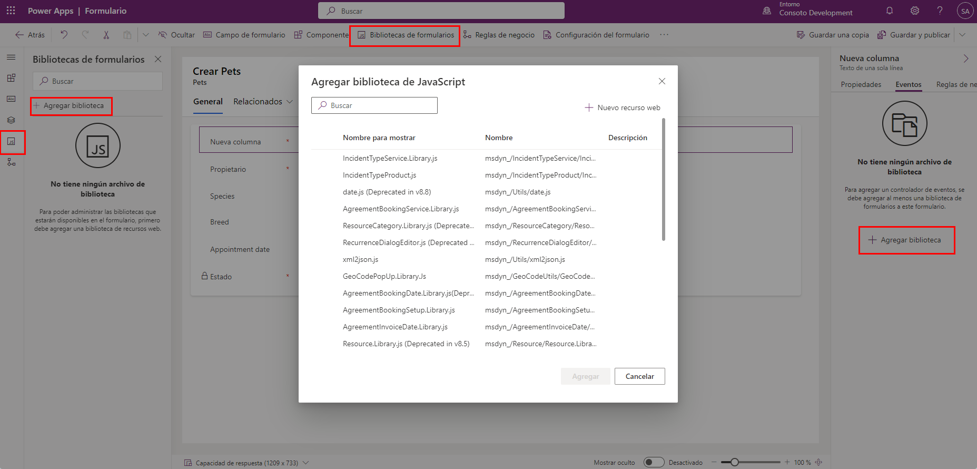Click Ocultar in the toolbar
Image resolution: width=977 pixels, height=469 pixels.
[x=176, y=35]
